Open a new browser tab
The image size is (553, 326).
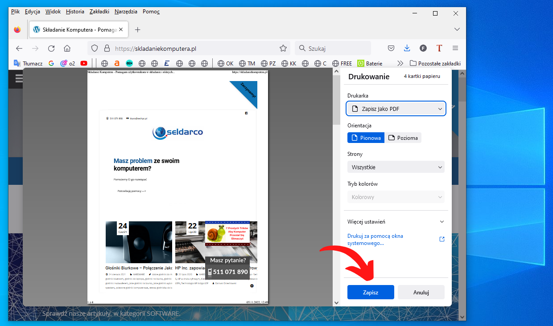(x=137, y=30)
